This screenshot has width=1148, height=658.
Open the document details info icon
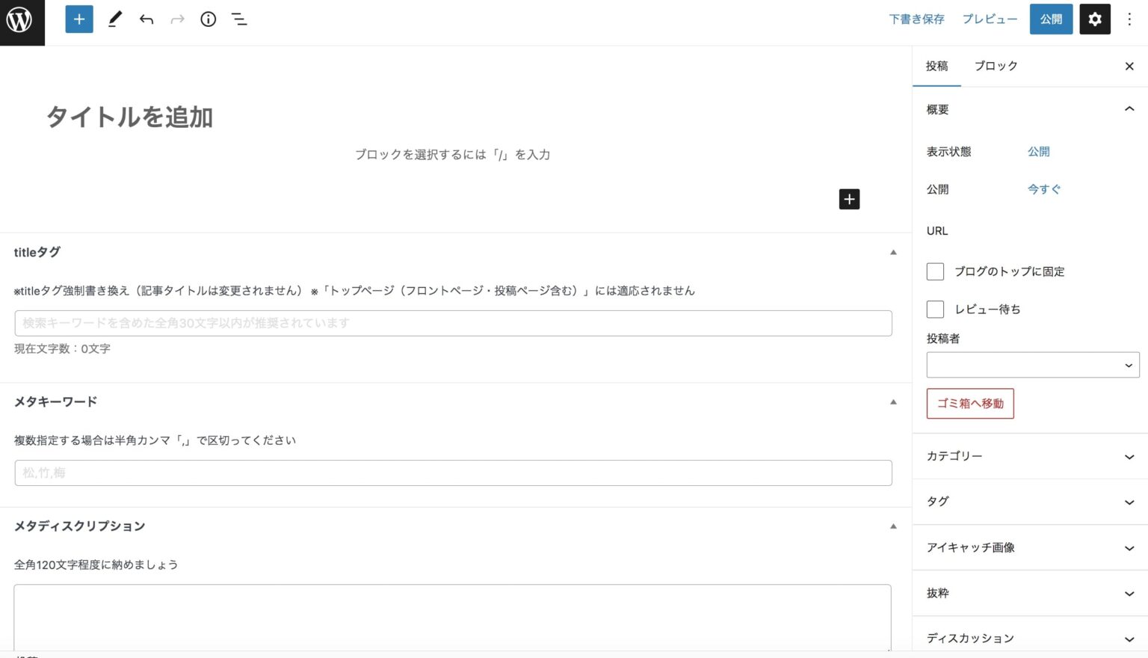208,19
